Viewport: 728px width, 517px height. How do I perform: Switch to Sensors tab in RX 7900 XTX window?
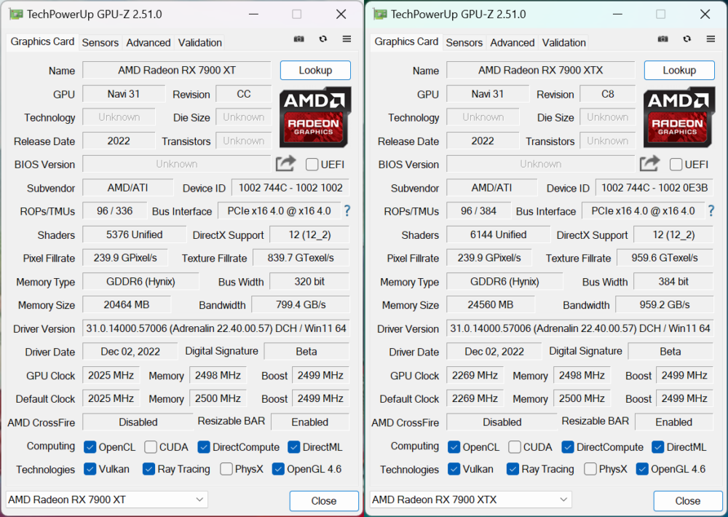coord(464,43)
